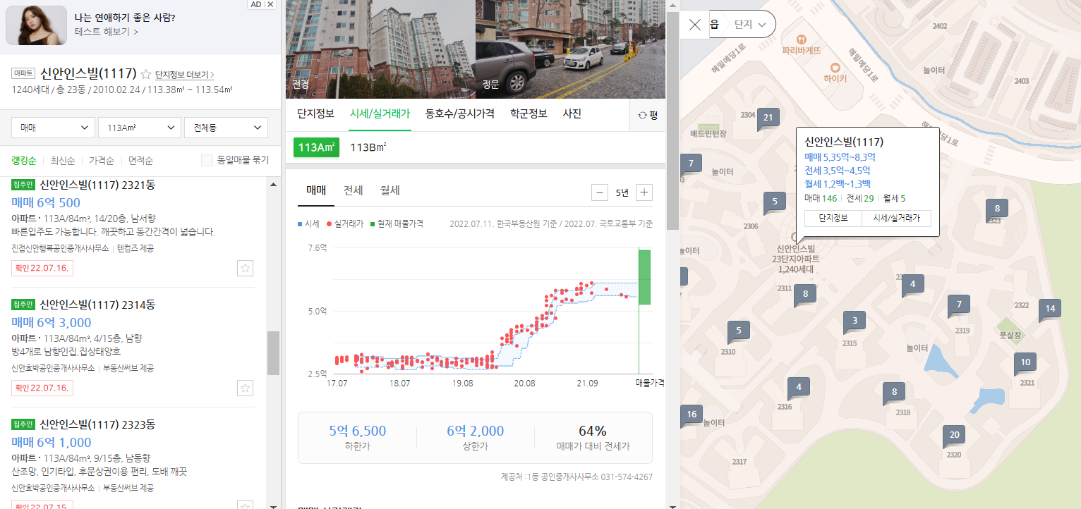Increase chart period with plus button
Screen dimensions: 1081x509
(644, 192)
